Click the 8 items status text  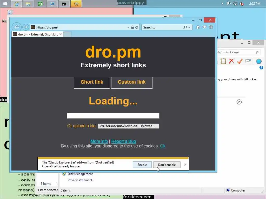pyautogui.click(x=46, y=184)
